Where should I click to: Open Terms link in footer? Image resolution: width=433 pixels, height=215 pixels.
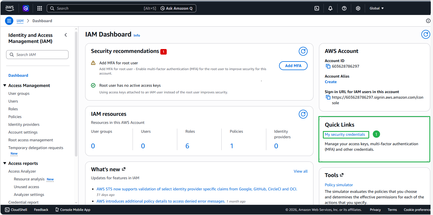pos(392,210)
